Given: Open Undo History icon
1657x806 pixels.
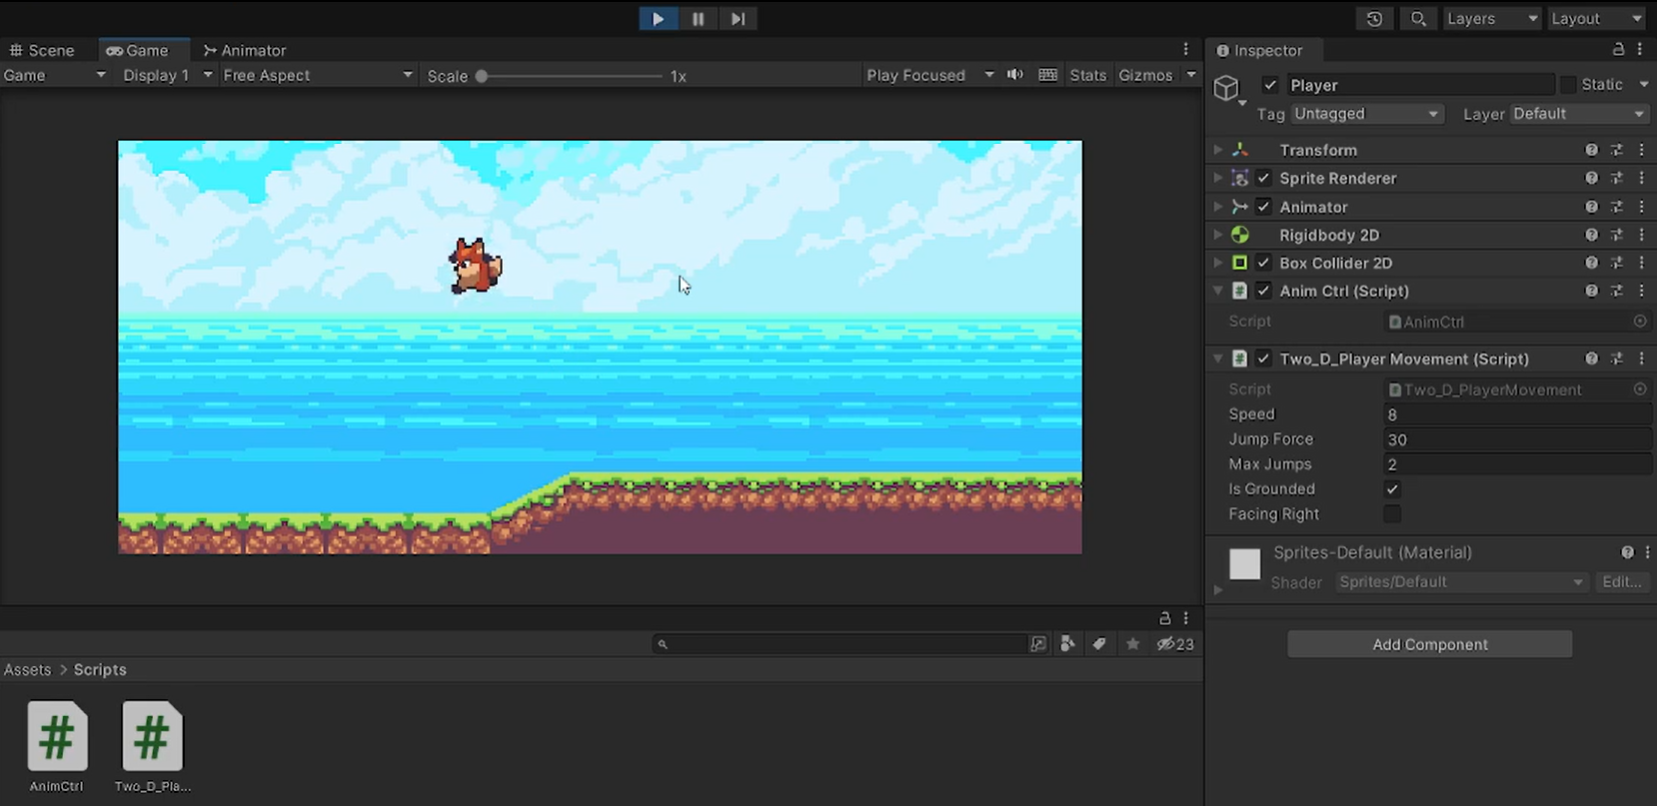Looking at the screenshot, I should (1374, 19).
